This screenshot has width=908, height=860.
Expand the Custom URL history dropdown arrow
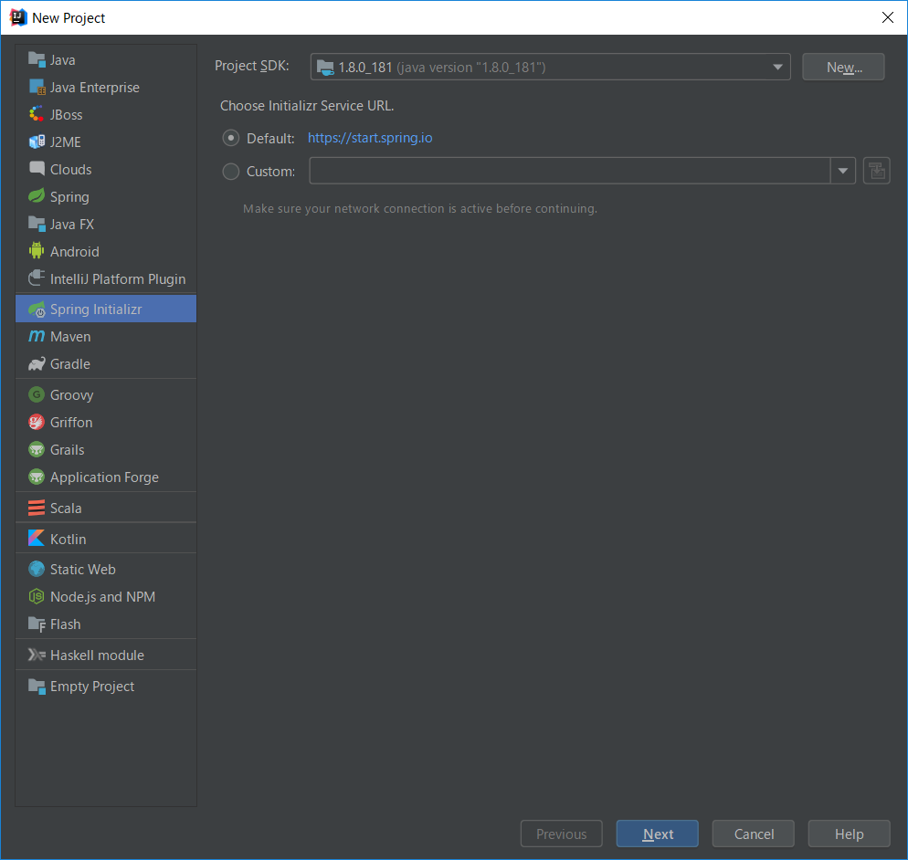(843, 171)
